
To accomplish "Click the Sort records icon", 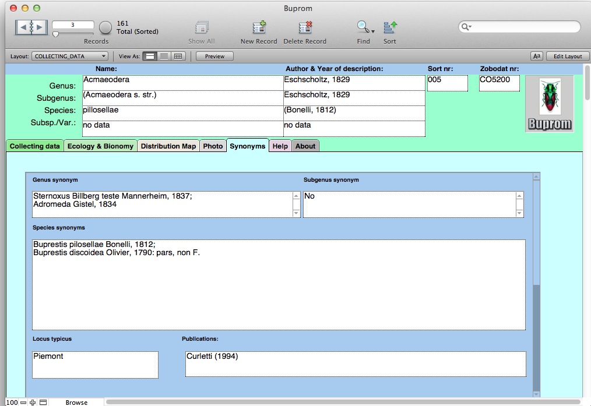I will [390, 27].
